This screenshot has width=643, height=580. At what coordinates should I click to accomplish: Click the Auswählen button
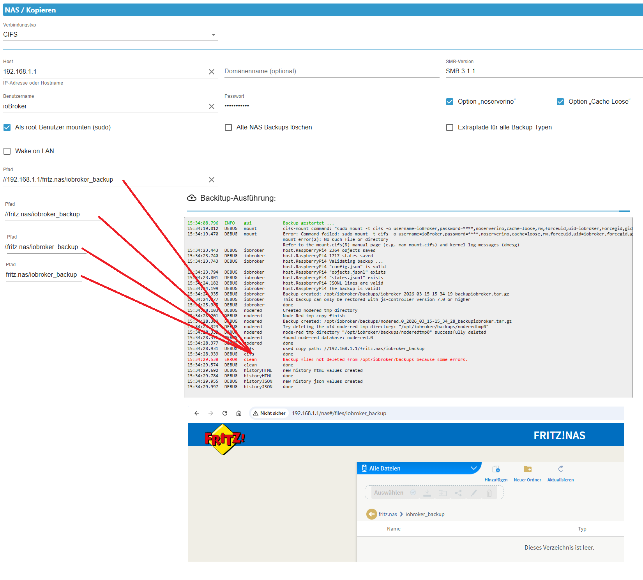[389, 493]
